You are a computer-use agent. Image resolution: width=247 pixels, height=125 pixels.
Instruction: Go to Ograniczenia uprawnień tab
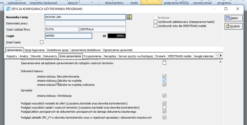point(118,50)
